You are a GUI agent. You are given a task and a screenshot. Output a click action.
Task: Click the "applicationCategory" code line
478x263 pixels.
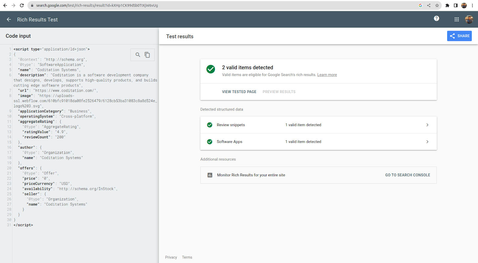(x=55, y=111)
